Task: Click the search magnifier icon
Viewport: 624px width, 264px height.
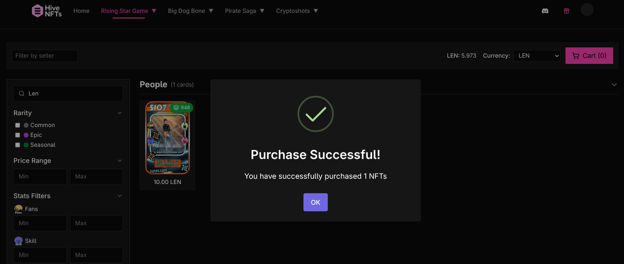Action: click(x=22, y=94)
